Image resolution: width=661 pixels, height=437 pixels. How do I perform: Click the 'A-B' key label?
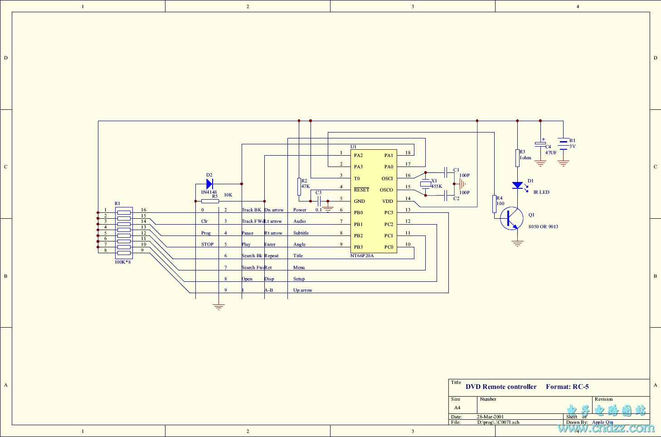click(269, 290)
